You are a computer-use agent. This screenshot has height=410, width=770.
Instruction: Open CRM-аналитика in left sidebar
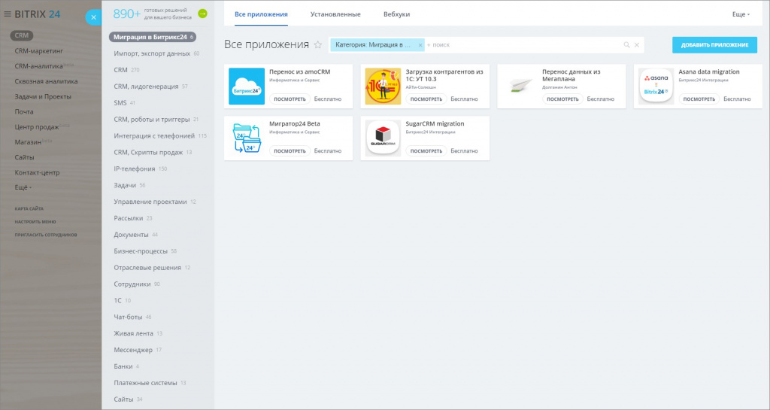click(38, 65)
